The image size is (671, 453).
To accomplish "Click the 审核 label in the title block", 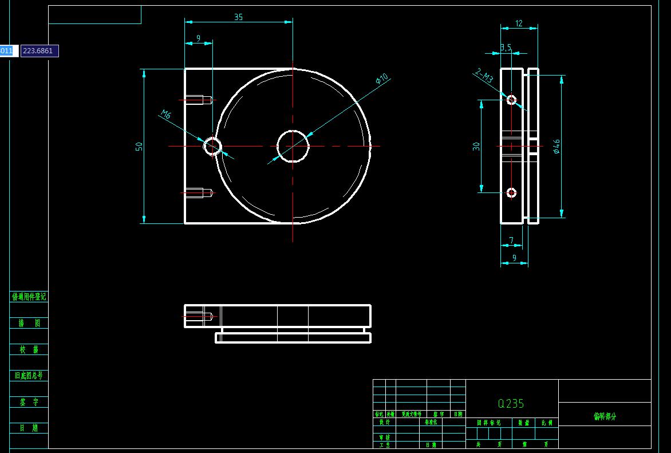I will click(384, 438).
